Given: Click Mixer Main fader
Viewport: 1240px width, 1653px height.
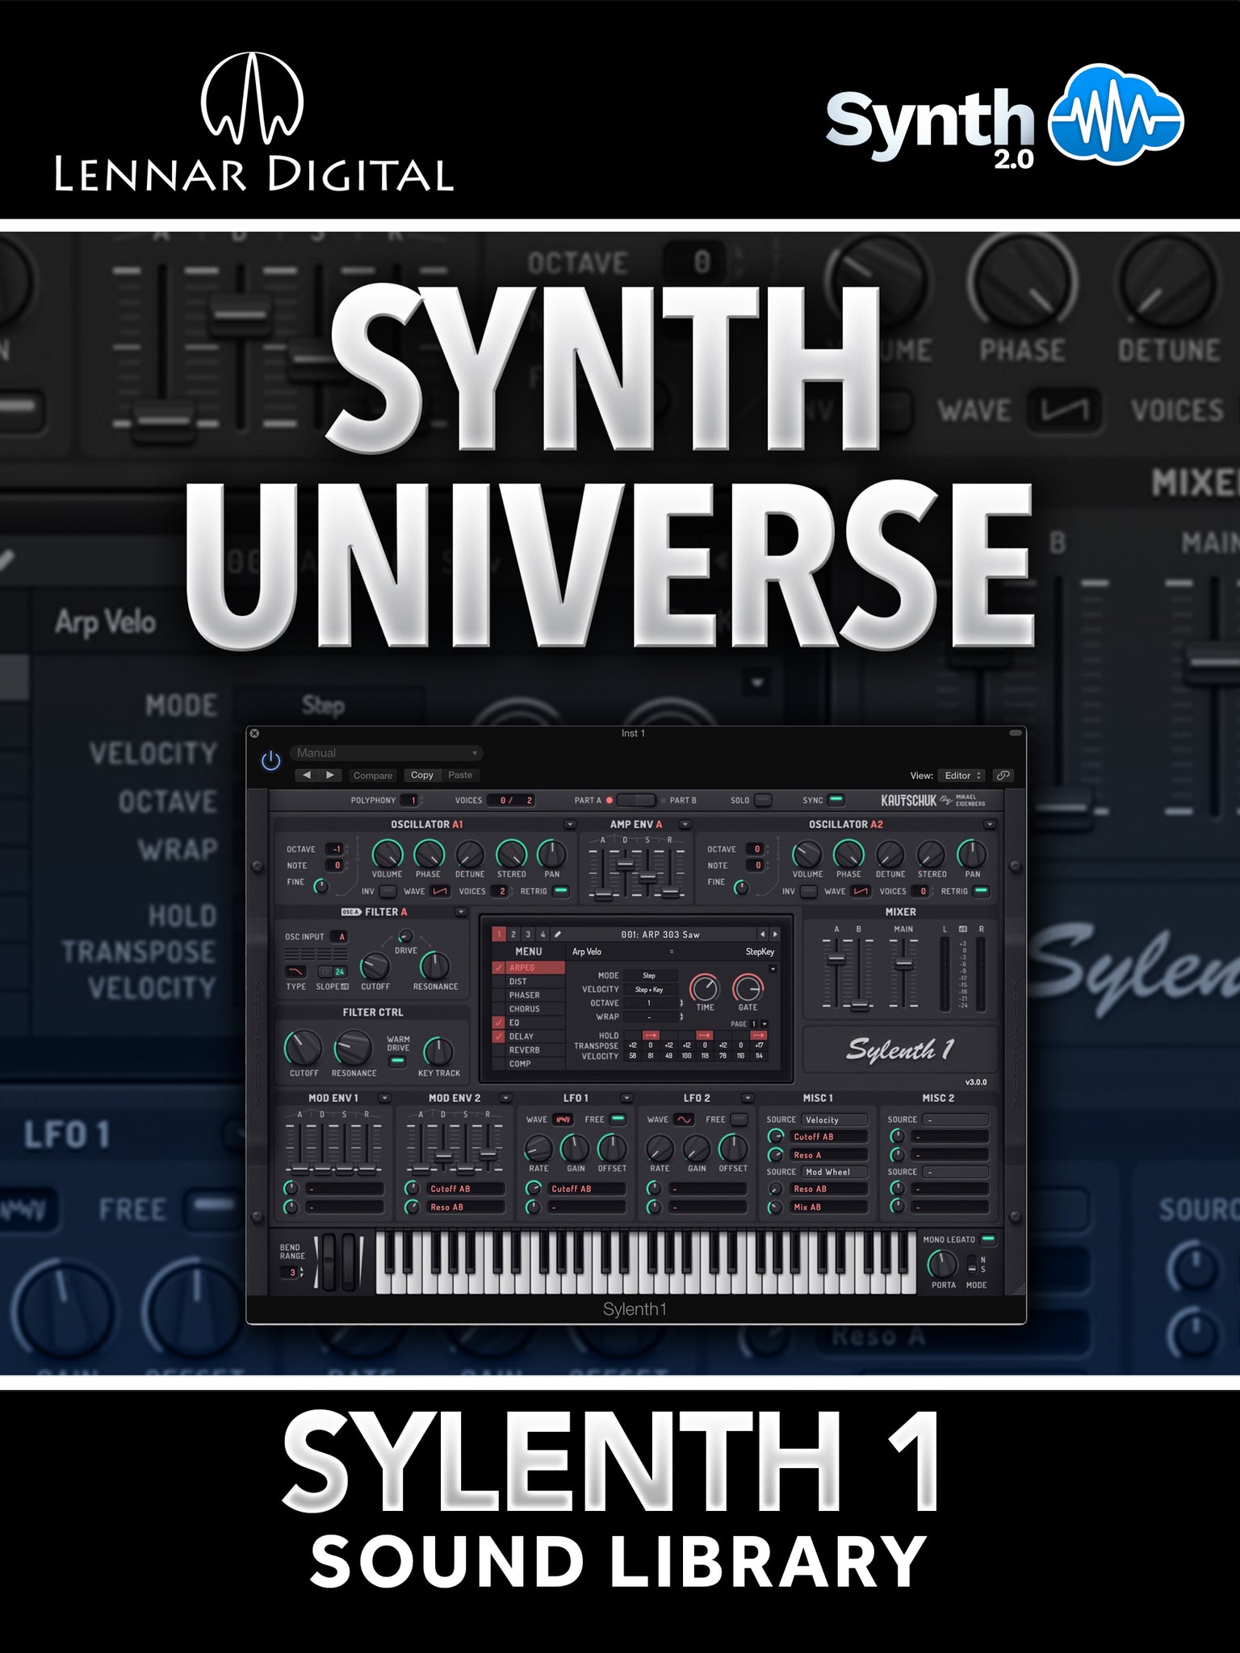Looking at the screenshot, I should (904, 965).
